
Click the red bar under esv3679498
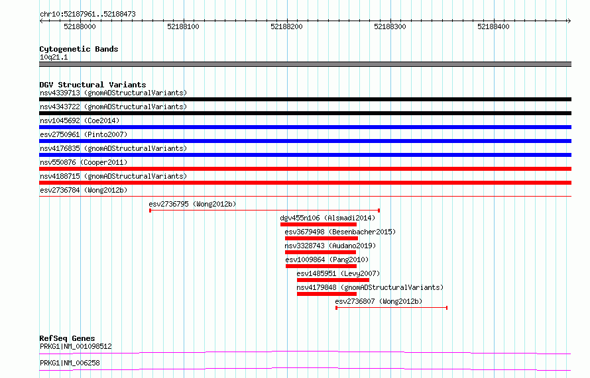[x=322, y=238]
